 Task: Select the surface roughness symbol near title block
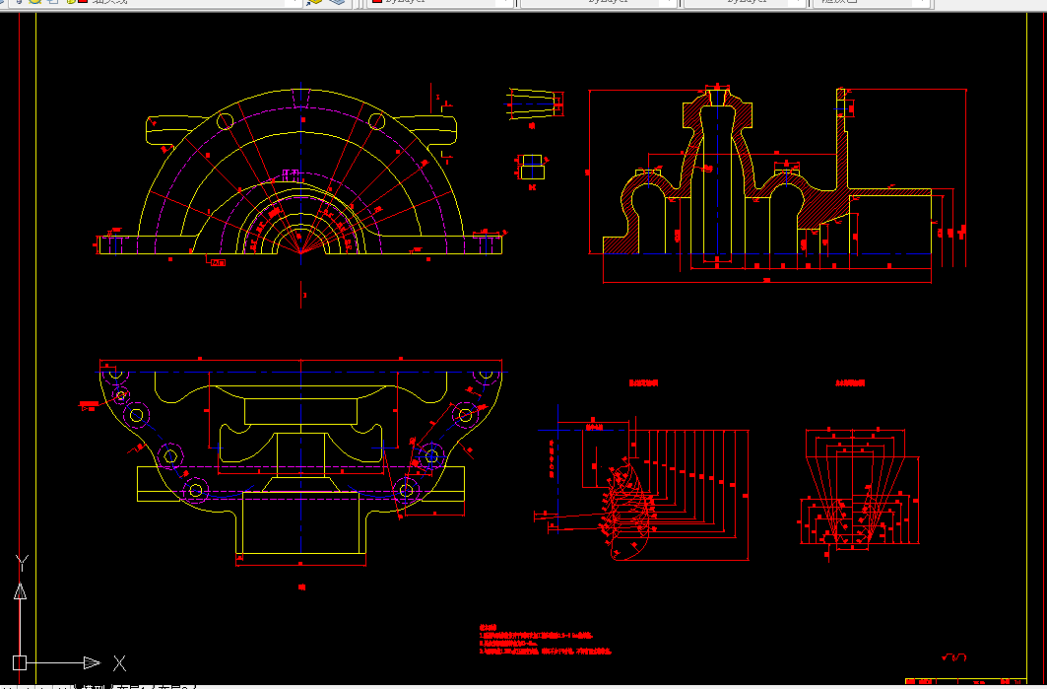coord(954,657)
